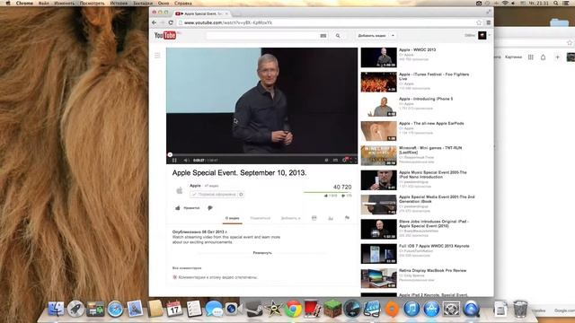575x323 pixels.
Task: Click the subscribed button under Apple channel
Action: click(x=214, y=195)
